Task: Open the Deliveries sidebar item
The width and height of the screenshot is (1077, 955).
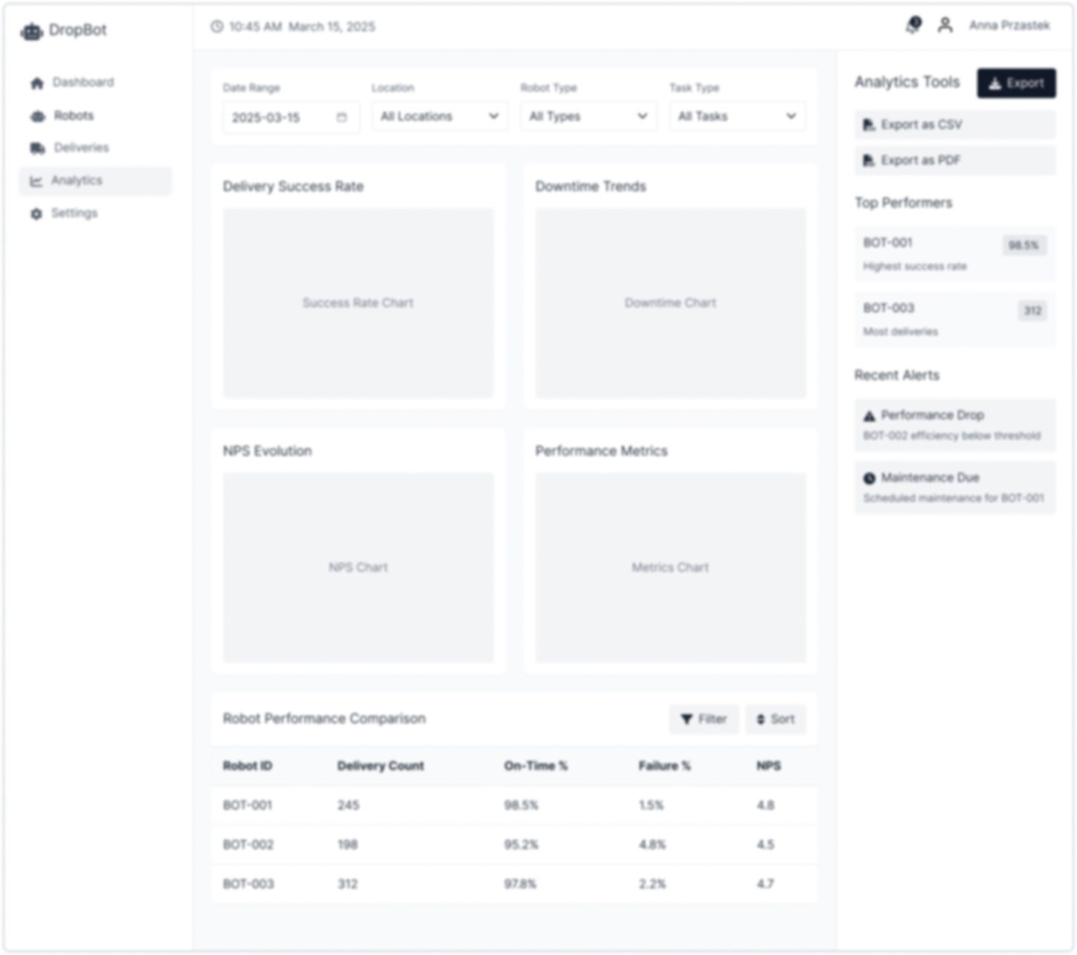Action: (x=81, y=148)
